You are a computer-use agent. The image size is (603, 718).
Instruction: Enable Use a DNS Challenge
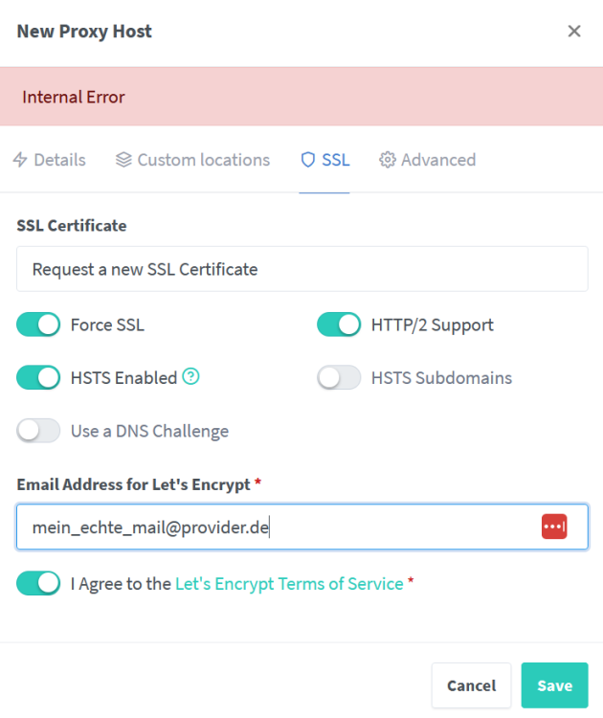[38, 431]
